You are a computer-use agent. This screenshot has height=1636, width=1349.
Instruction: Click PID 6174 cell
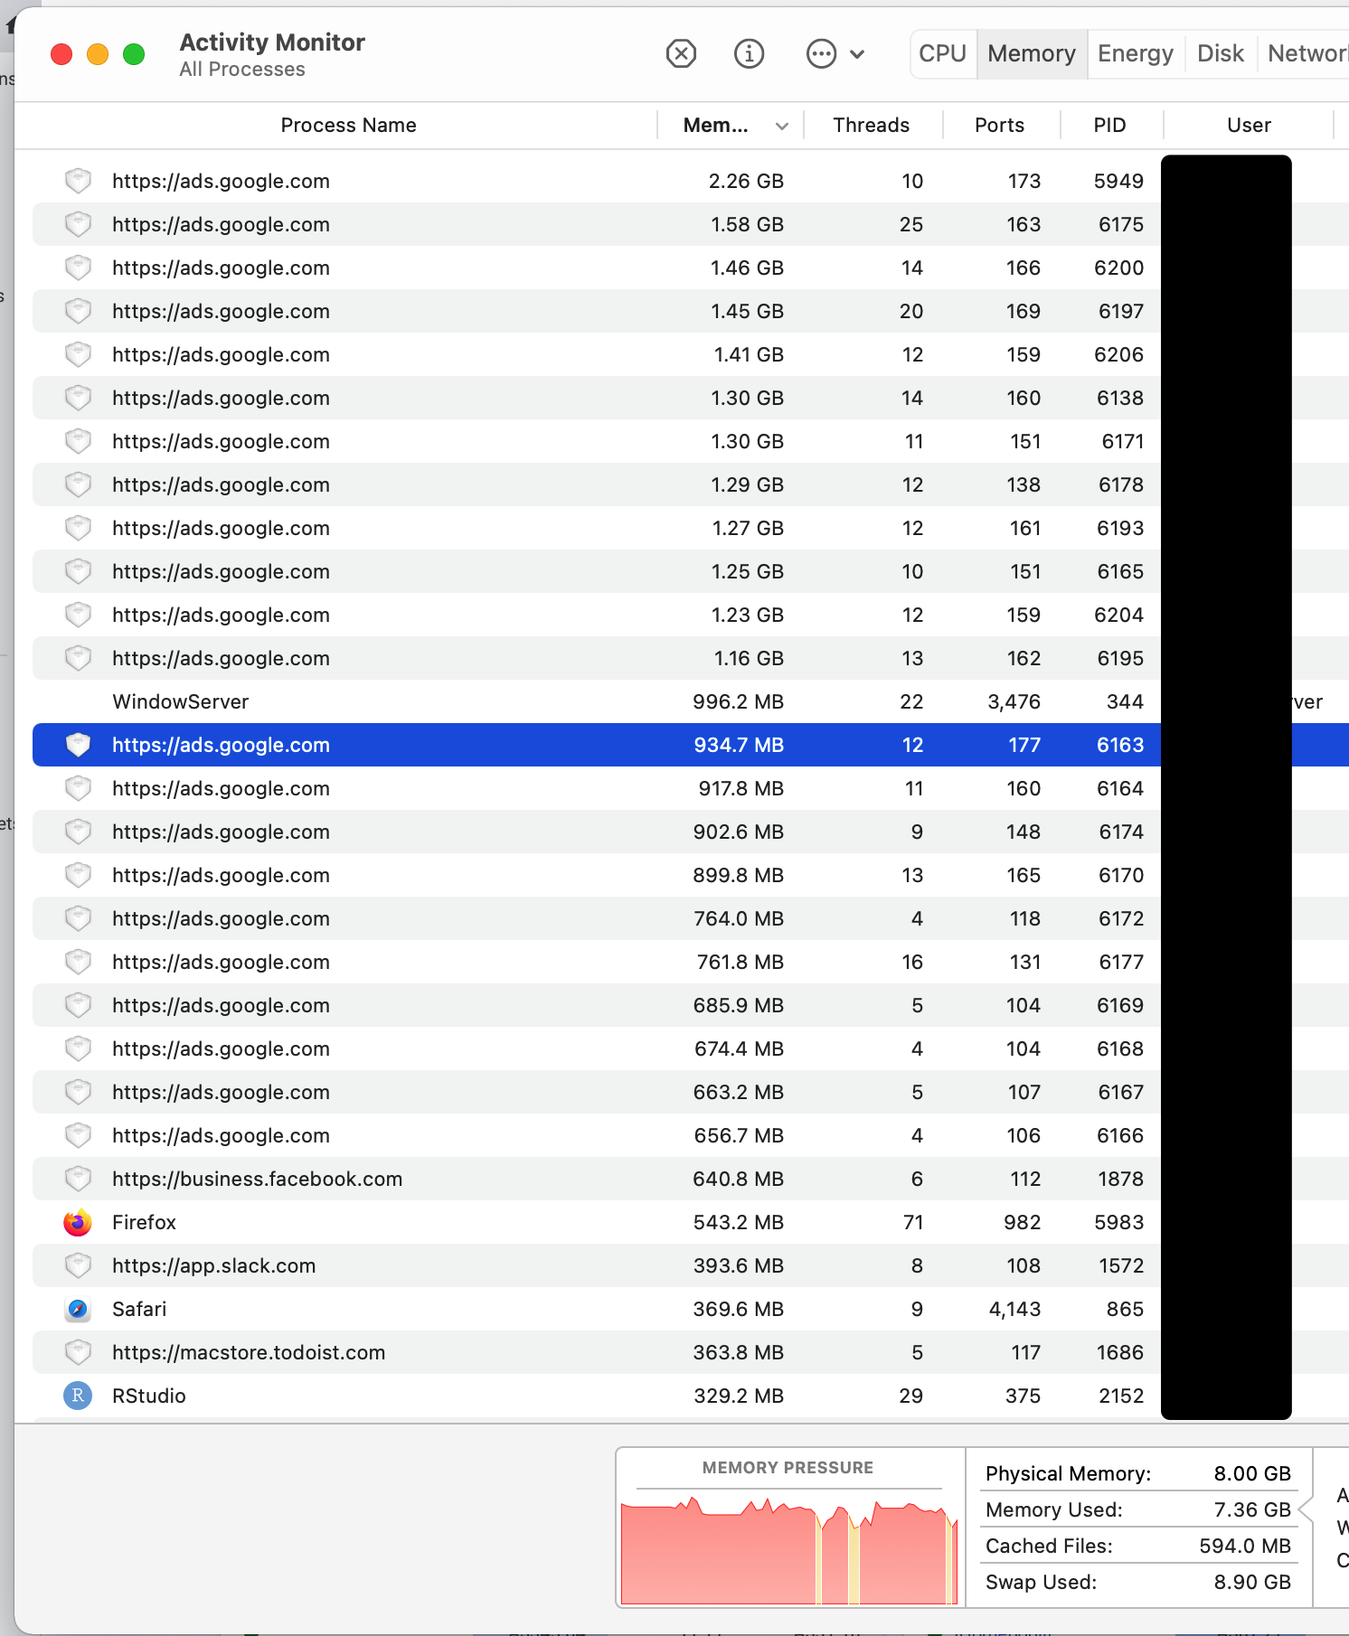[x=1121, y=832]
